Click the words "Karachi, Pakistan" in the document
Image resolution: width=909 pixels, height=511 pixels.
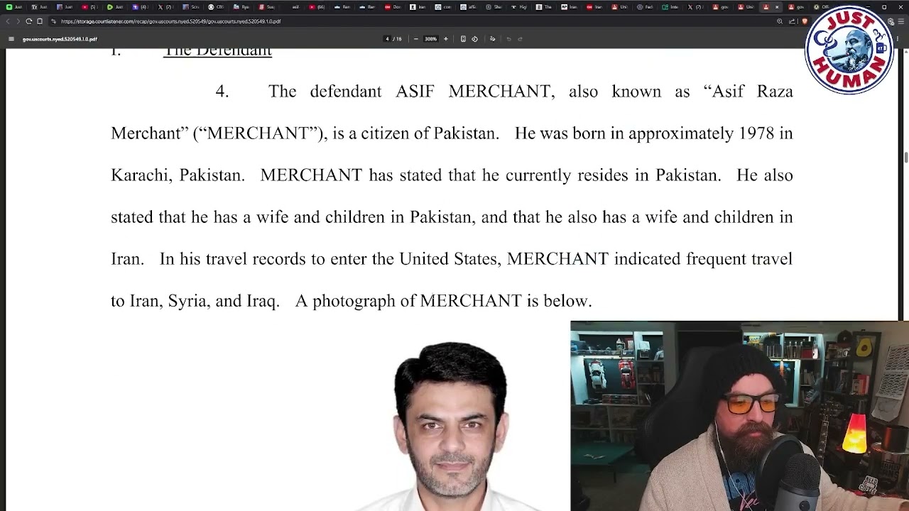(177, 175)
